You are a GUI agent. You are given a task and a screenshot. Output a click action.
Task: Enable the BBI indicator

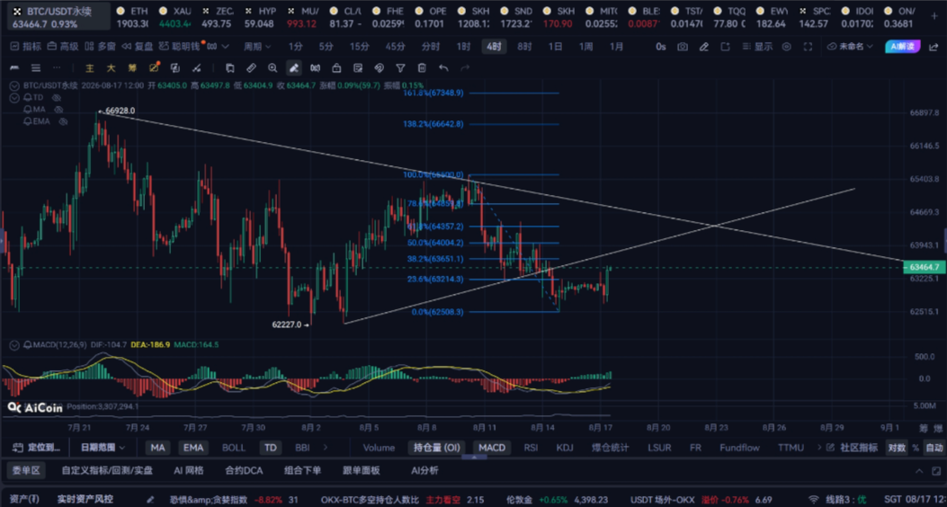302,448
